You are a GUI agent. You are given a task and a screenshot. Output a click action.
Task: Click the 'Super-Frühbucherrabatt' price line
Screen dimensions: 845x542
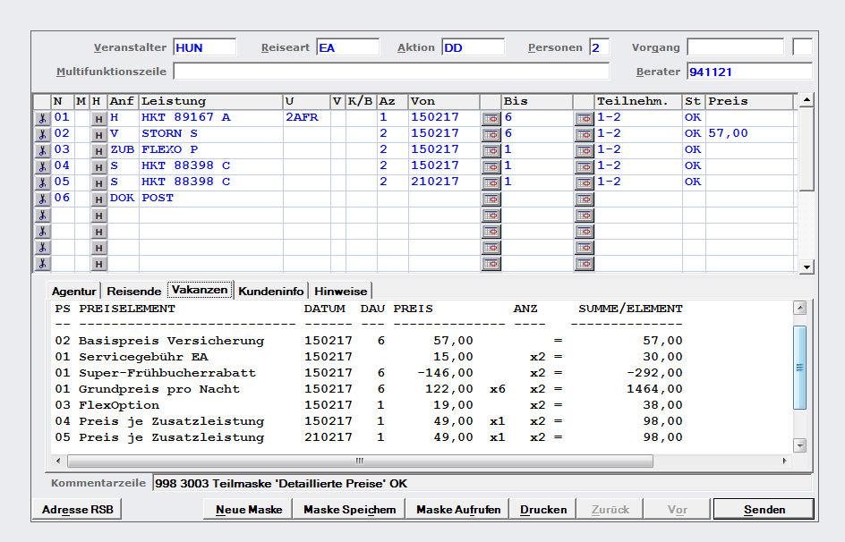pyautogui.click(x=369, y=372)
